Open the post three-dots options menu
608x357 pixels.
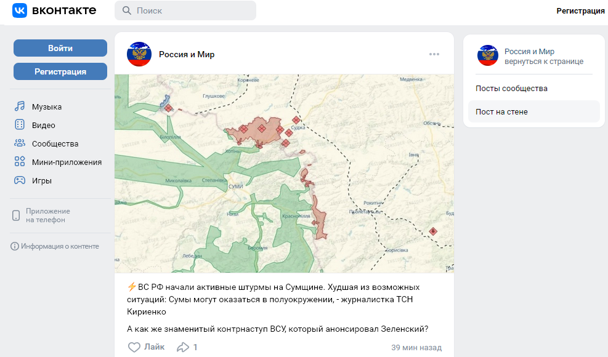click(434, 54)
